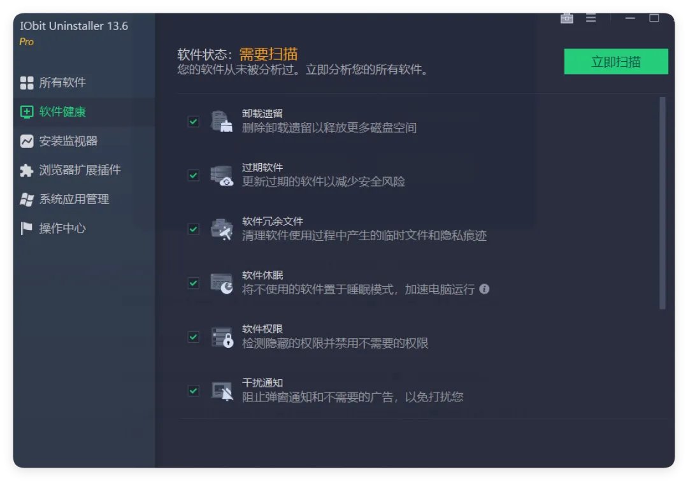The width and height of the screenshot is (688, 481).
Task: Click the 操作中心 flag icon
Action: pos(27,228)
